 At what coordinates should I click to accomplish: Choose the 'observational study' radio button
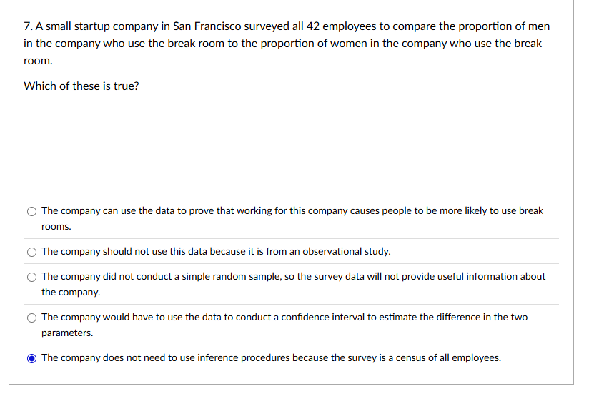(32, 252)
